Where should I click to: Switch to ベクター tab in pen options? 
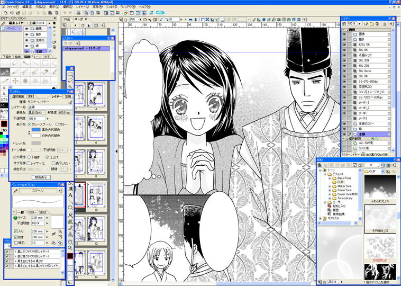pyautogui.click(x=32, y=212)
